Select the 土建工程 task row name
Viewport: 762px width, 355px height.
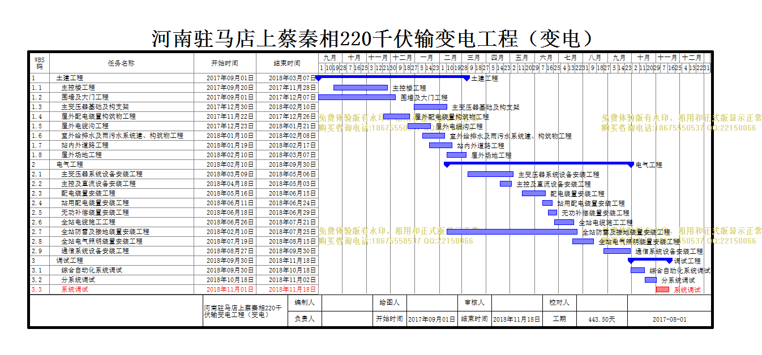pos(70,78)
